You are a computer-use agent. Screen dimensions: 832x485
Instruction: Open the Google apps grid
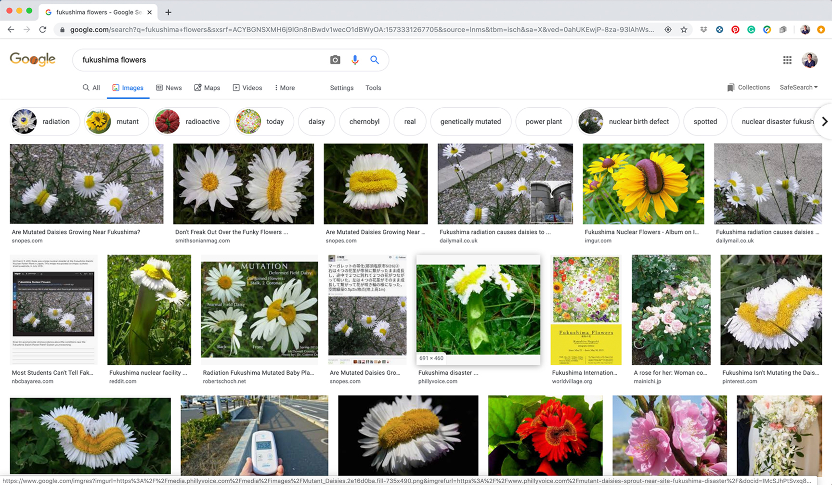pyautogui.click(x=787, y=60)
